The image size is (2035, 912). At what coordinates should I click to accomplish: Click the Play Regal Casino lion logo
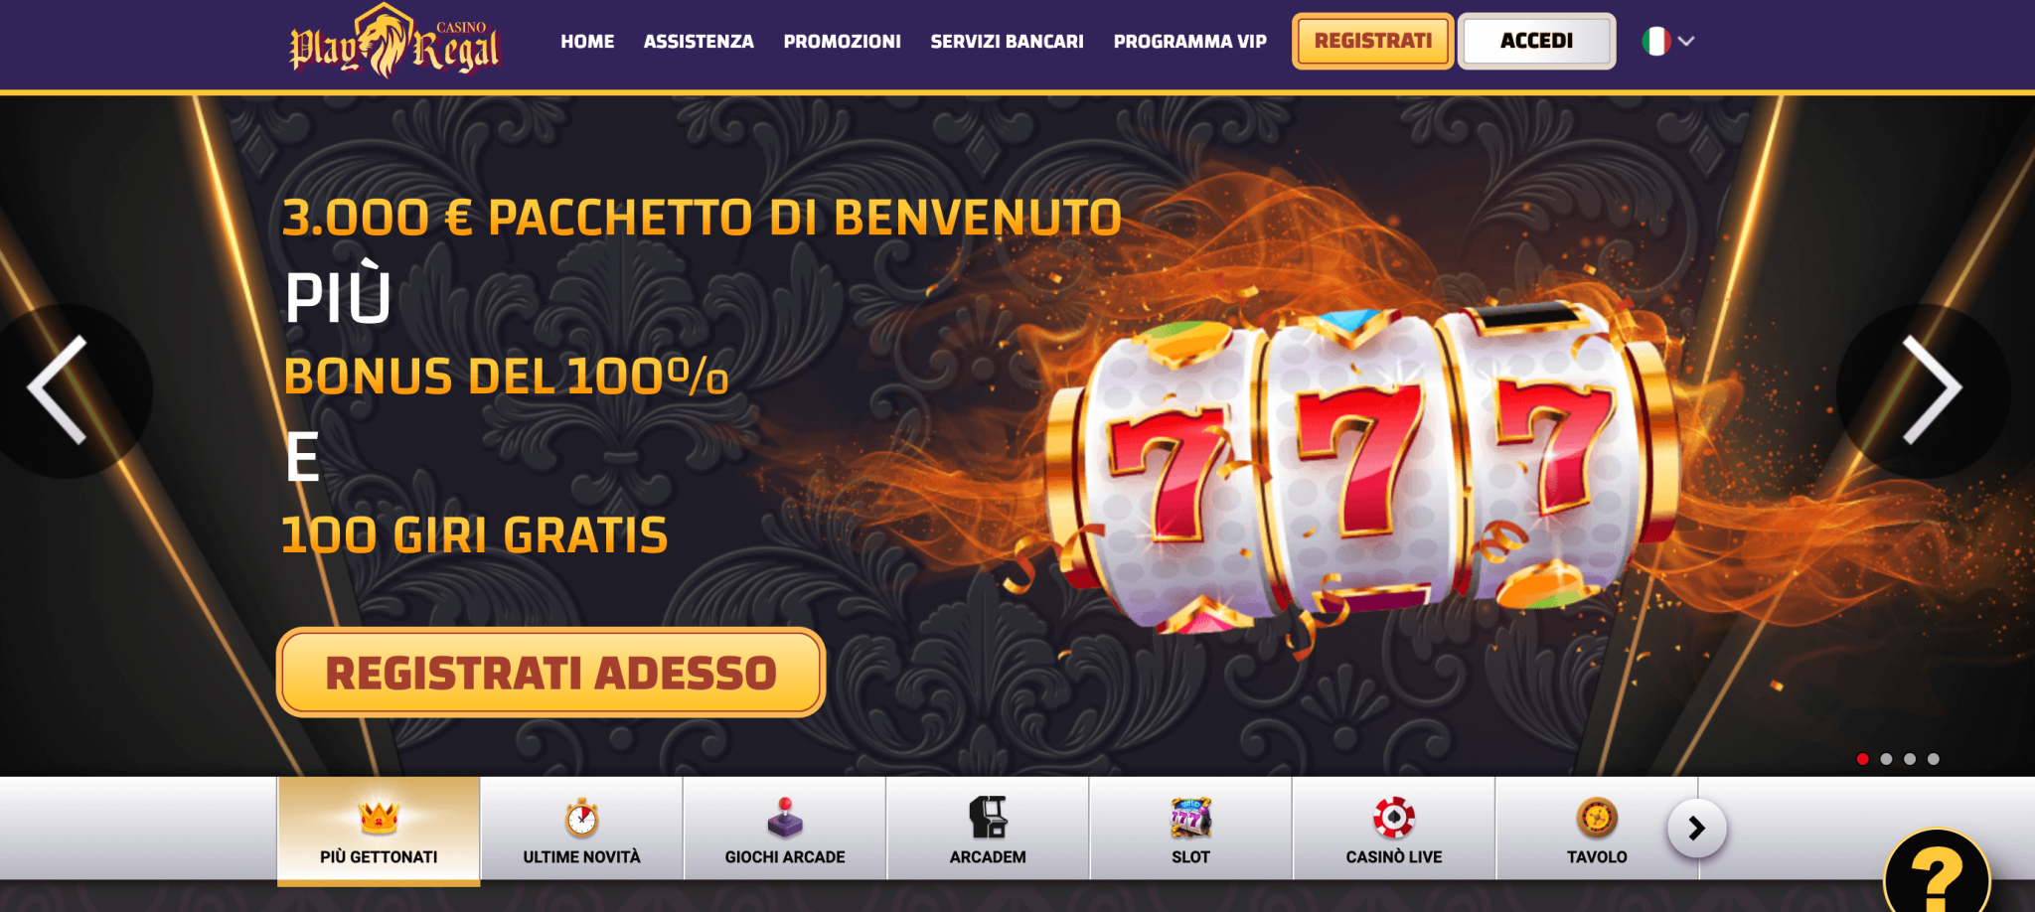[x=394, y=42]
